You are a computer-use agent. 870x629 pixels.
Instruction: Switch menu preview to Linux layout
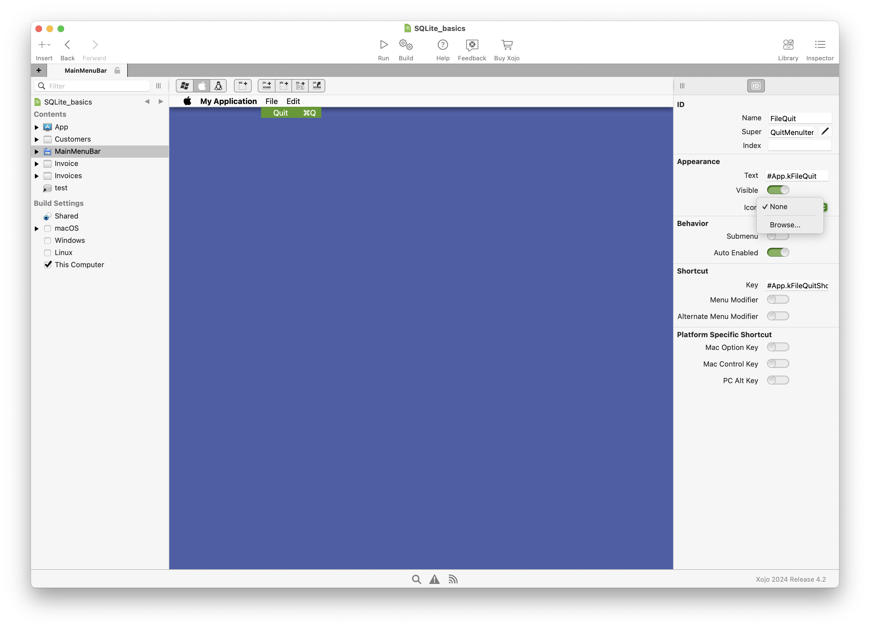[218, 85]
